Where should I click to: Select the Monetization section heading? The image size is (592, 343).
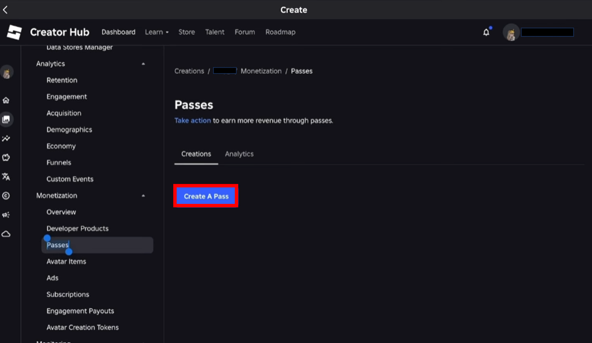coord(56,196)
